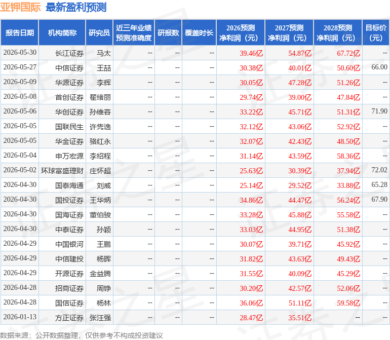This screenshot has height=340, width=390.
Task: Click researcher name 金益腾
Action: coord(100,274)
